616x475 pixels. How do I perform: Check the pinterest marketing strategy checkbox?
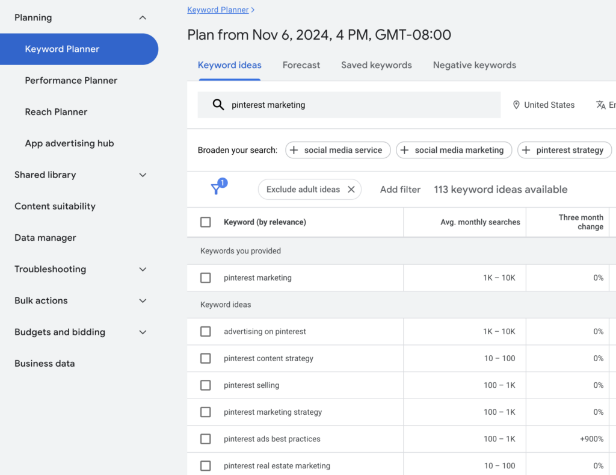pyautogui.click(x=206, y=412)
